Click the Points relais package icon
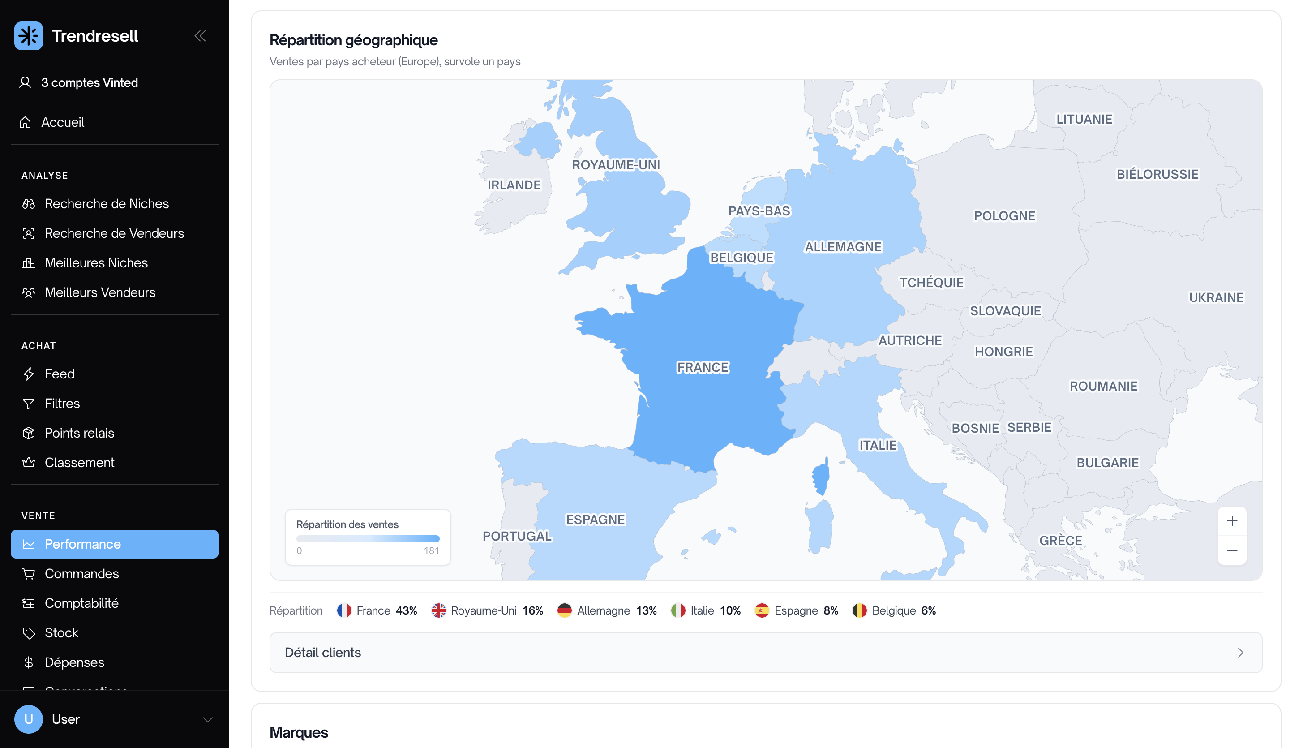1303x748 pixels. coord(29,433)
